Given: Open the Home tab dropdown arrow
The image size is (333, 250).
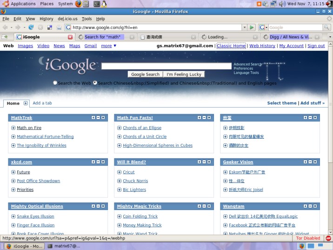Looking at the screenshot, I should (x=26, y=103).
